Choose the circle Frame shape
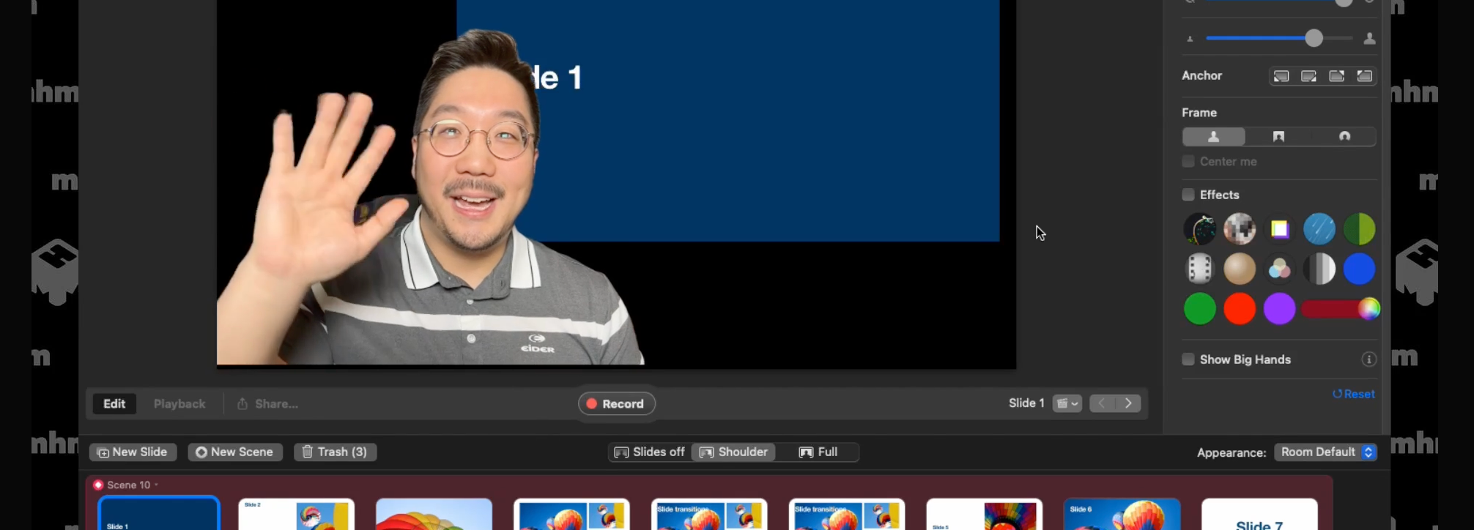Image resolution: width=1474 pixels, height=530 pixels. pyautogui.click(x=1344, y=137)
